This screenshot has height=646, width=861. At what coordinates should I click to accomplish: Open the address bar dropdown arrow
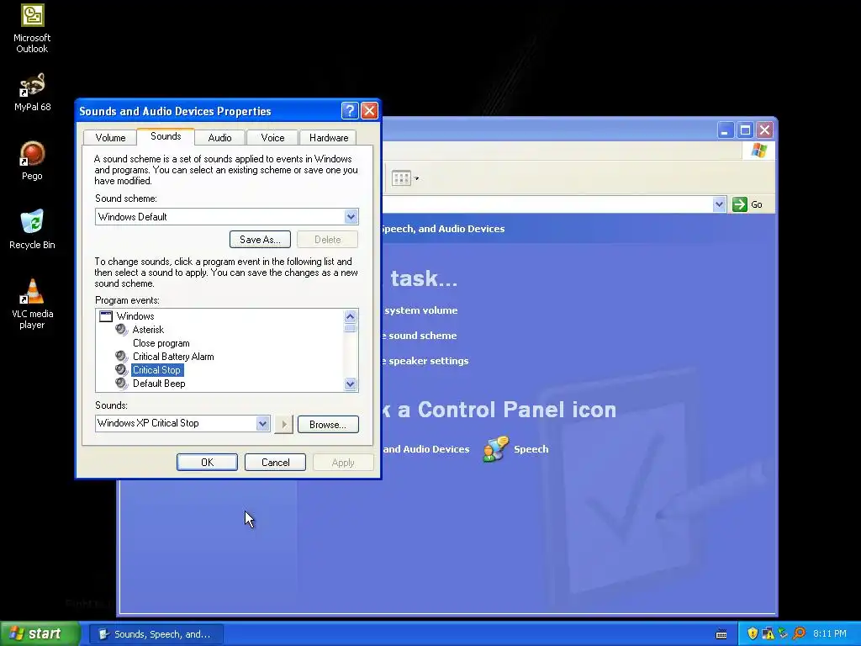(720, 204)
